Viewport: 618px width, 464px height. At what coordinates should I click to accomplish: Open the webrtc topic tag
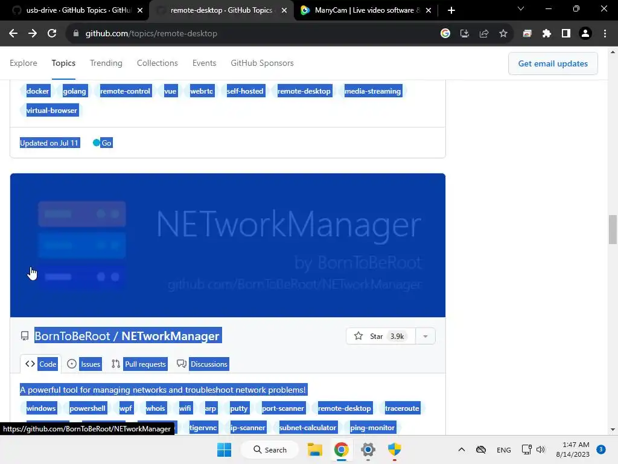pyautogui.click(x=202, y=91)
